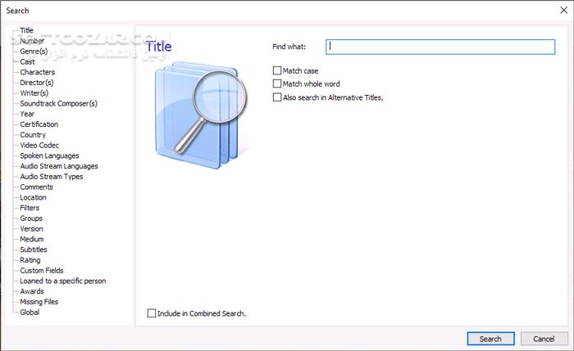This screenshot has width=574, height=351.
Task: Close the Search dialog window
Action: pyautogui.click(x=558, y=10)
